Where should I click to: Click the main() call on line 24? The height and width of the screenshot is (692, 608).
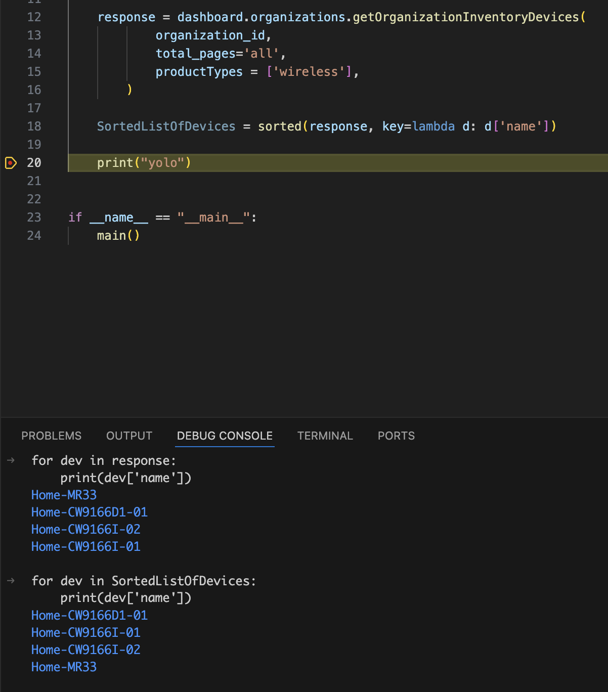[x=117, y=235]
